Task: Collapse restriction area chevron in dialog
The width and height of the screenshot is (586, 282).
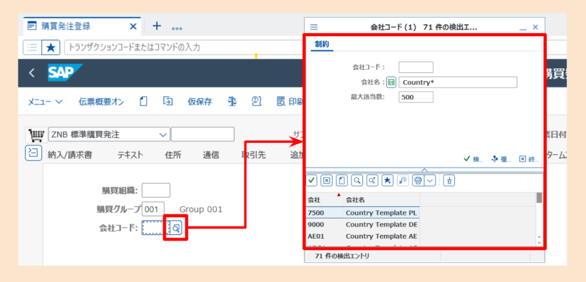Action: pos(425,170)
